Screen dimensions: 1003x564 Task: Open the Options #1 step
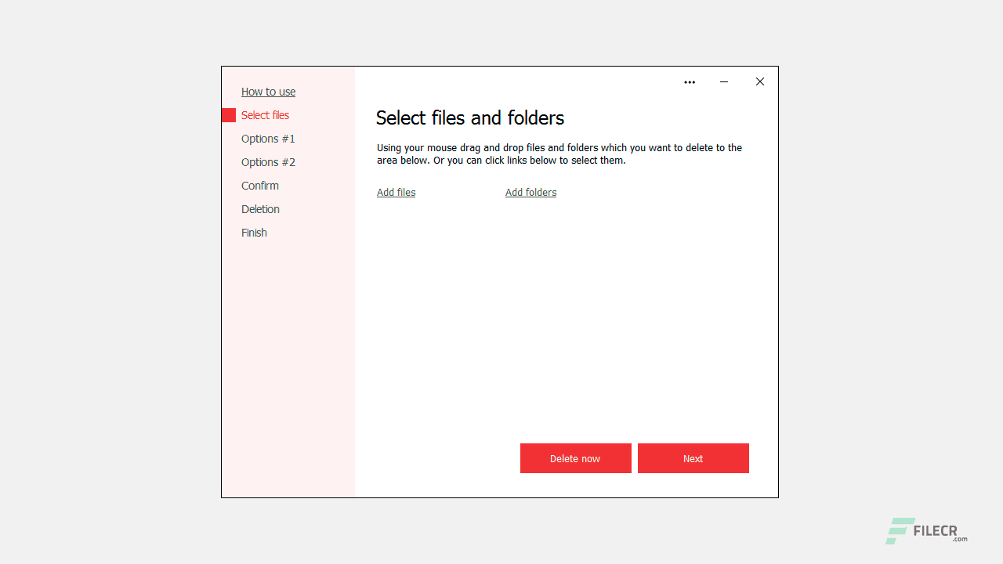coord(268,138)
